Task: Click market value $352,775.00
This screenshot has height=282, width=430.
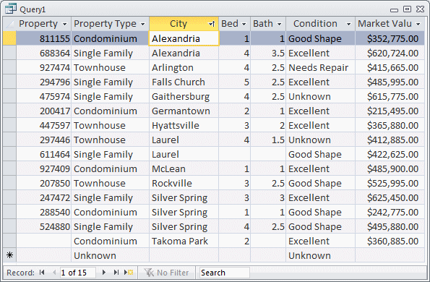Action: click(x=392, y=38)
